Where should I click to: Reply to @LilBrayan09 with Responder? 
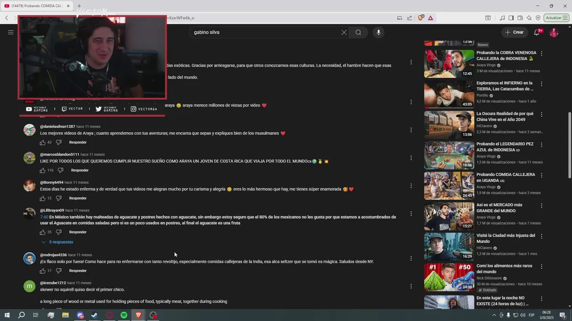click(x=78, y=232)
